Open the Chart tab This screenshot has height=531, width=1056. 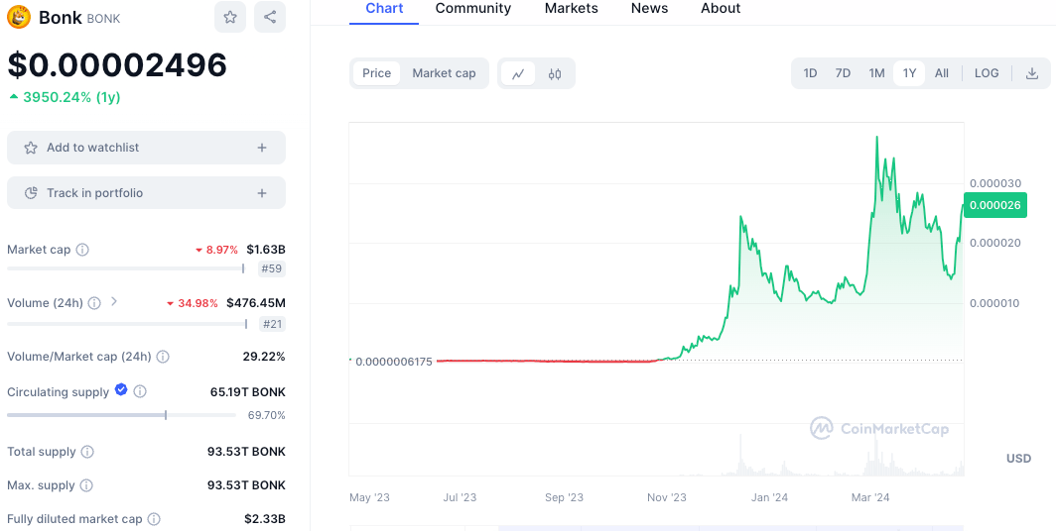click(x=384, y=9)
